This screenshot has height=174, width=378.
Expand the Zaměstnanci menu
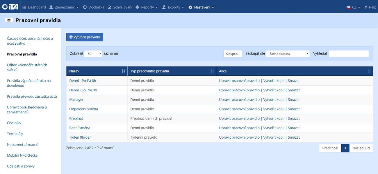click(64, 7)
